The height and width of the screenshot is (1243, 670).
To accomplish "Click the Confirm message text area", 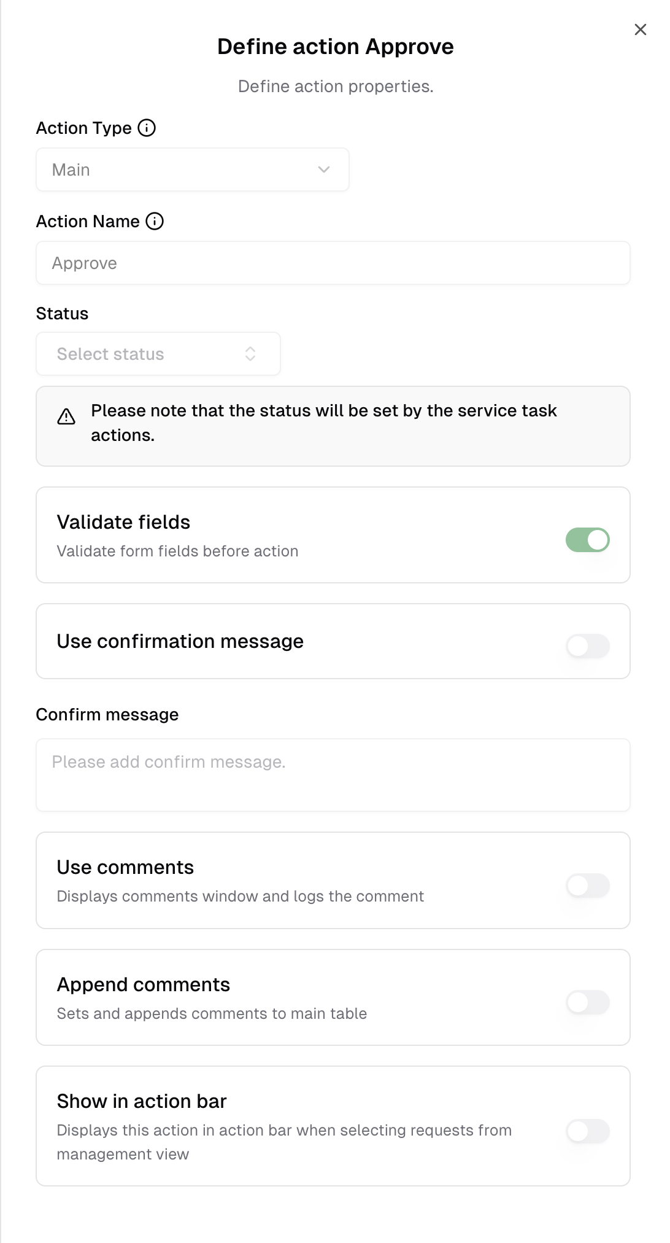I will 333,775.
